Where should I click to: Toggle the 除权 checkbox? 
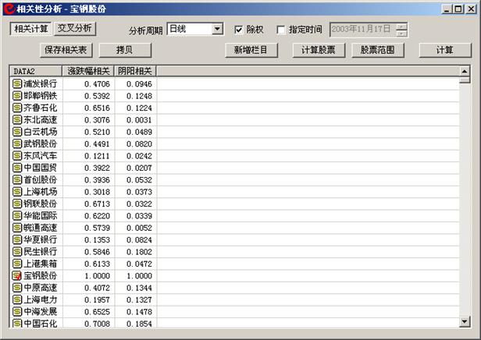pyautogui.click(x=238, y=30)
